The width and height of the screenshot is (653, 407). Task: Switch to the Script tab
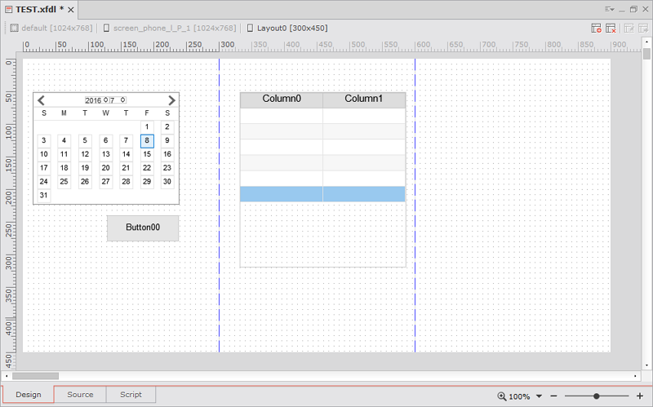point(131,395)
